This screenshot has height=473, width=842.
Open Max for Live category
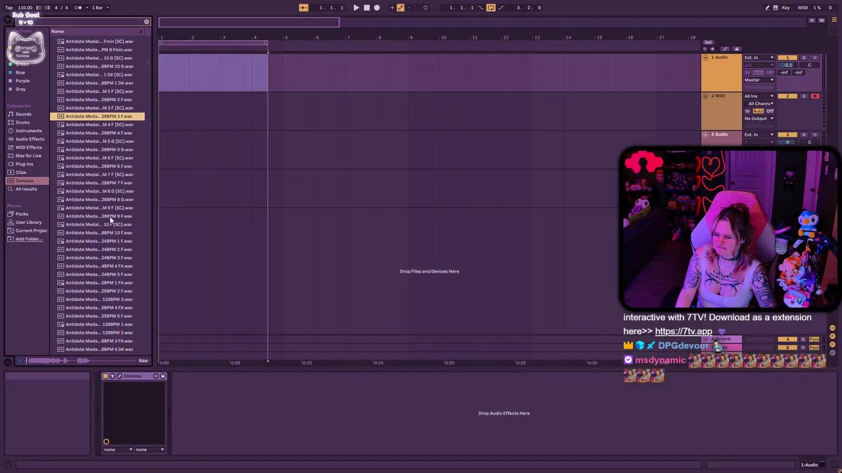(28, 156)
